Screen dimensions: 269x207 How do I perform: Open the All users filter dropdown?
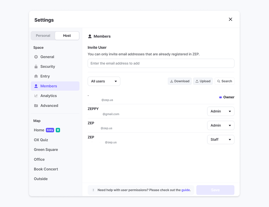pyautogui.click(x=104, y=81)
